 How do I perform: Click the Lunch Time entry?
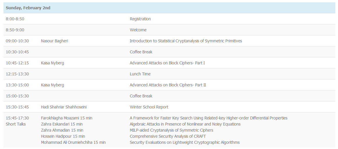pyautogui.click(x=140, y=74)
